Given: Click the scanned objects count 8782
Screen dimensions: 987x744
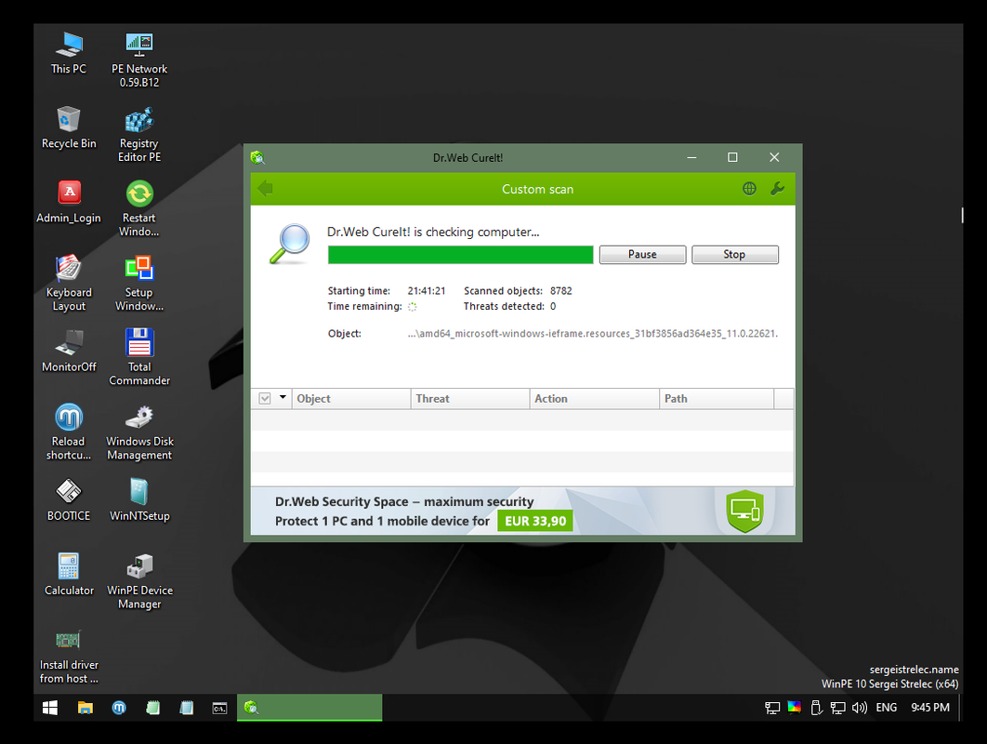Looking at the screenshot, I should [560, 291].
